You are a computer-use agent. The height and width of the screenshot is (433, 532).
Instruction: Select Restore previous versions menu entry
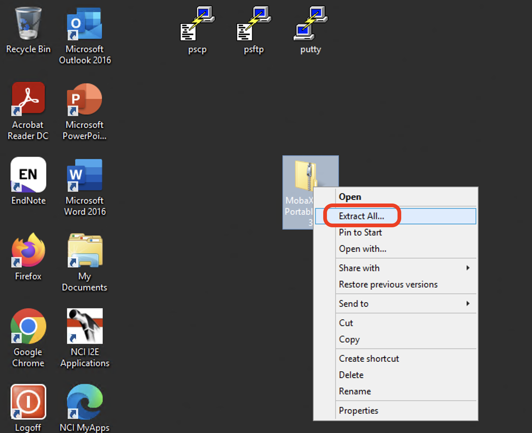[x=388, y=284]
